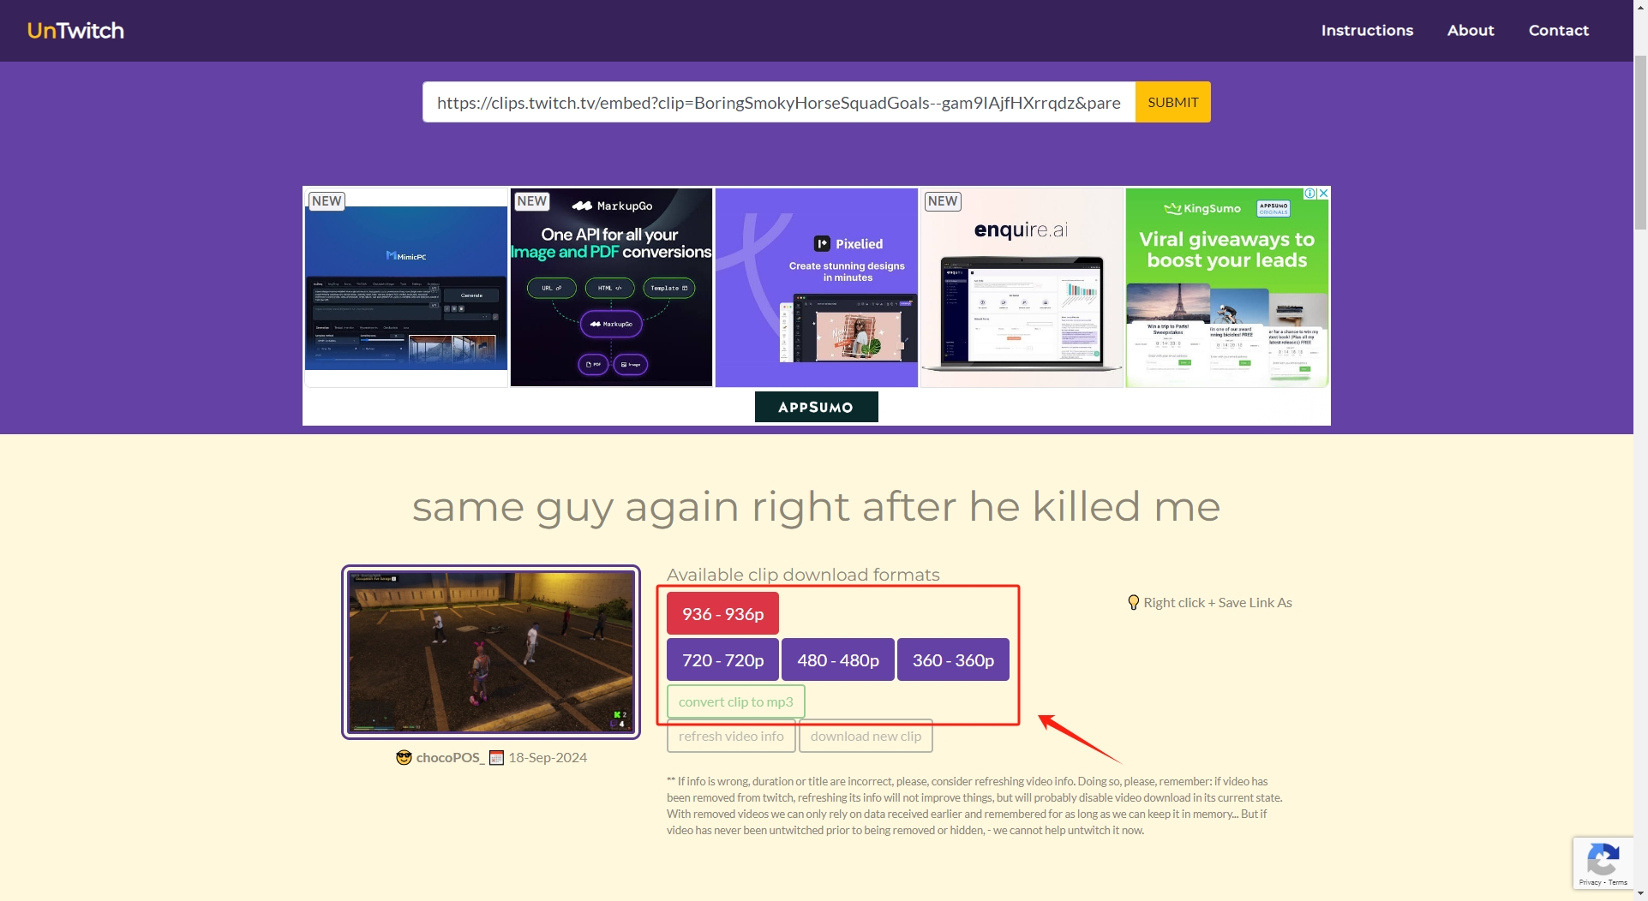Download the 480 - 480p format
This screenshot has height=901, width=1648.
[x=838, y=660]
